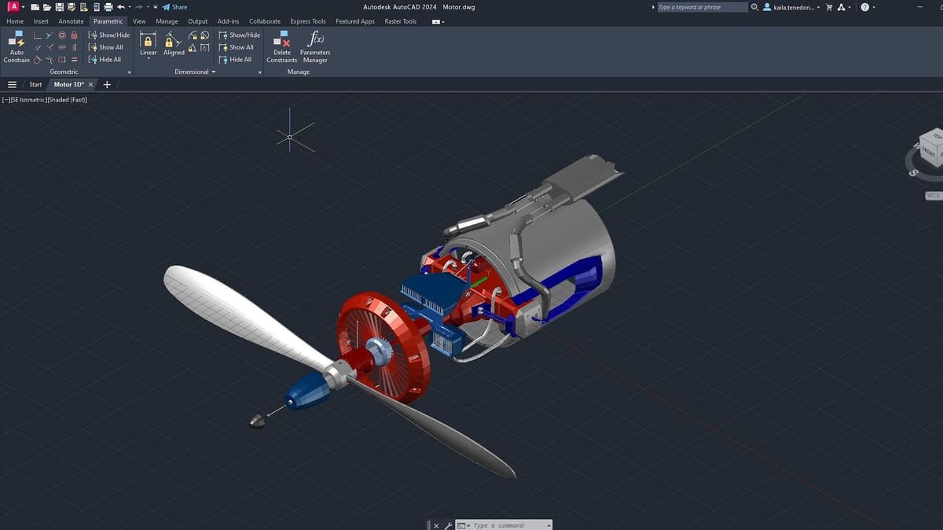Switch to the Home ribbon tab
The height and width of the screenshot is (530, 943).
pos(15,21)
